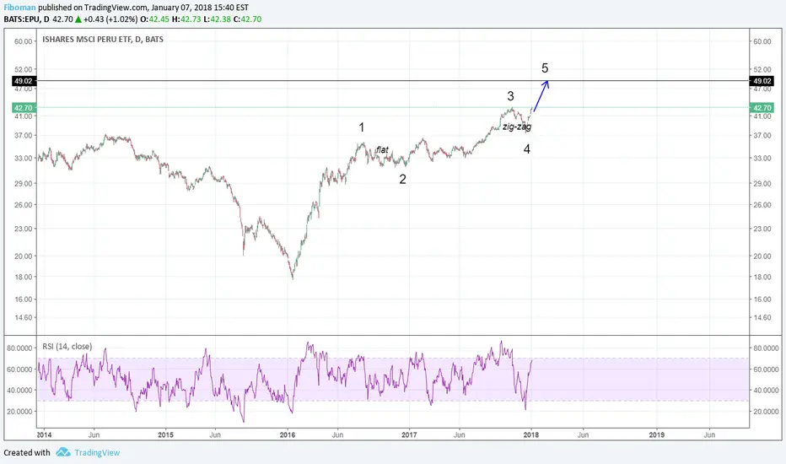Open the Fiboman author link
786x464 pixels.
click(19, 8)
